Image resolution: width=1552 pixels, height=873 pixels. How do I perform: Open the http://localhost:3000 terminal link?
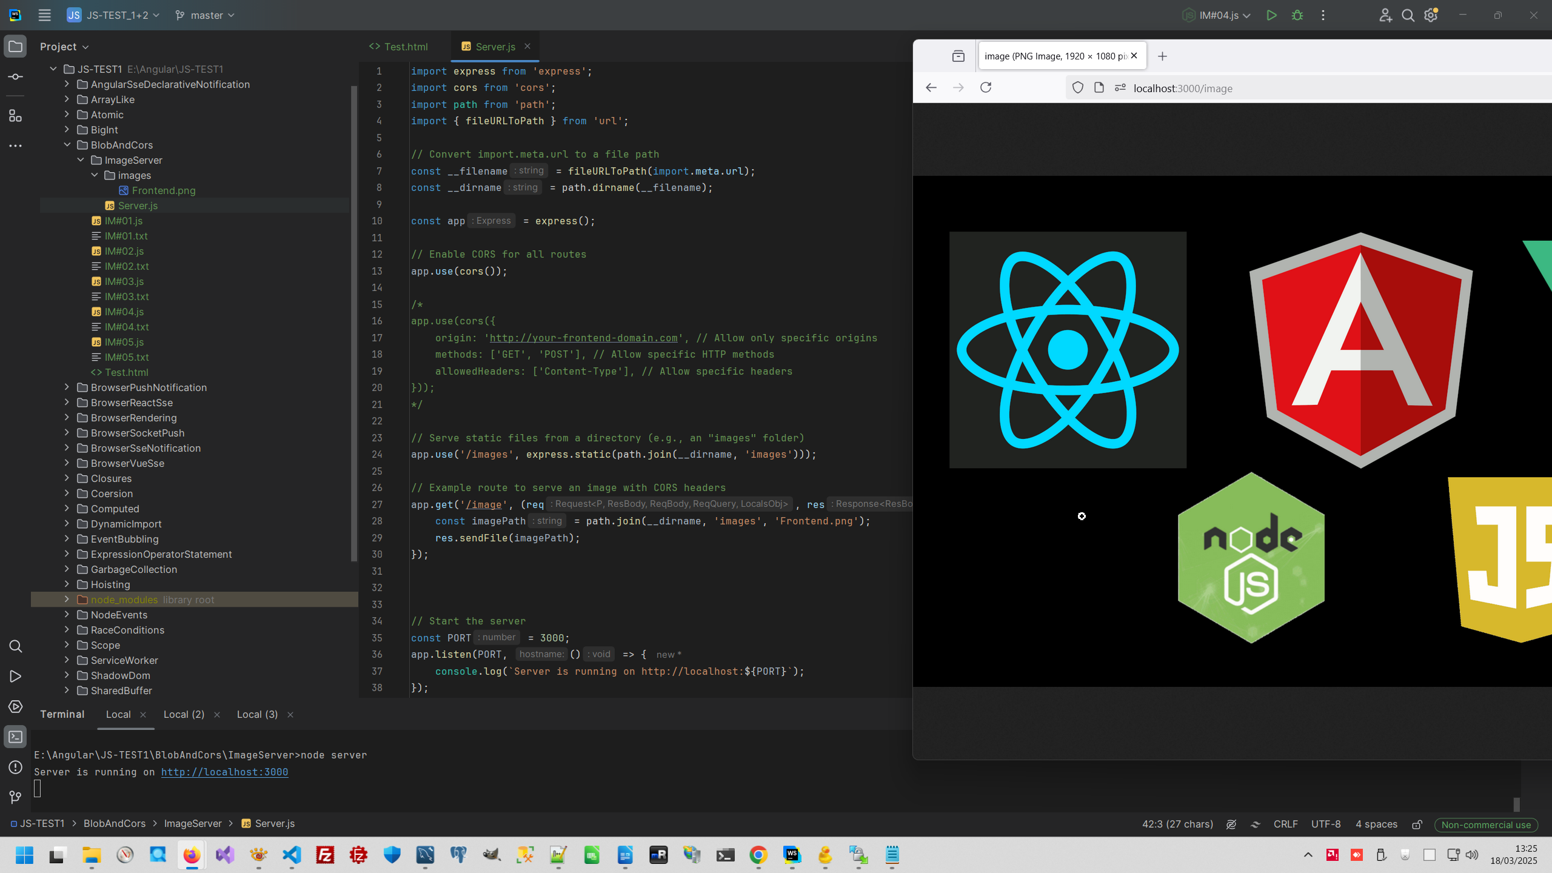click(224, 772)
